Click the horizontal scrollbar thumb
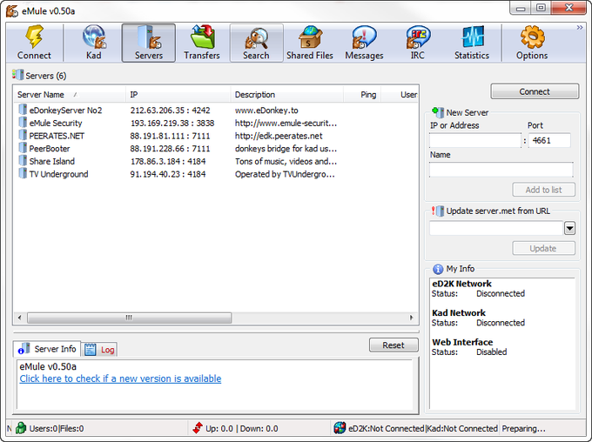This screenshot has height=442, width=592. [129, 318]
